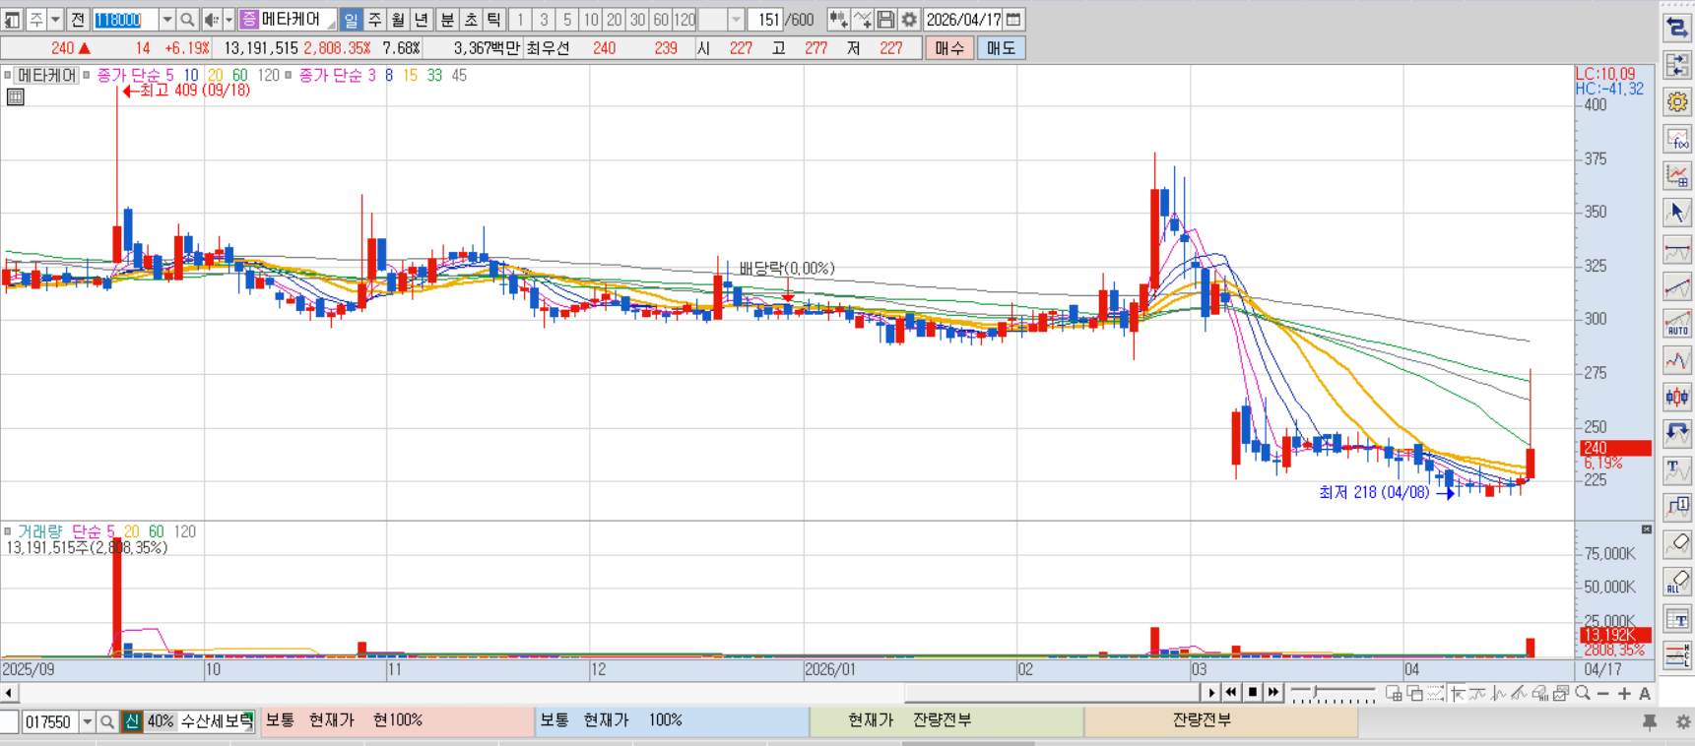Viewport: 1695px width, 746px height.
Task: Expand the stock code history dropdown
Action: click(166, 20)
